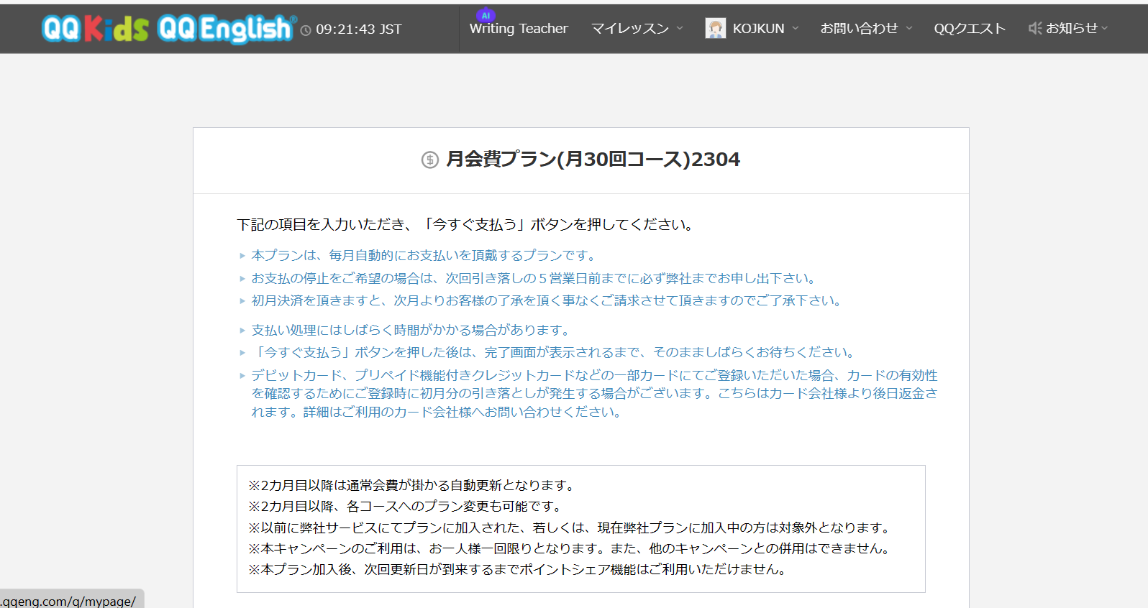Select the お問い合わせ menu label
The width and height of the screenshot is (1148, 608).
[x=859, y=29]
